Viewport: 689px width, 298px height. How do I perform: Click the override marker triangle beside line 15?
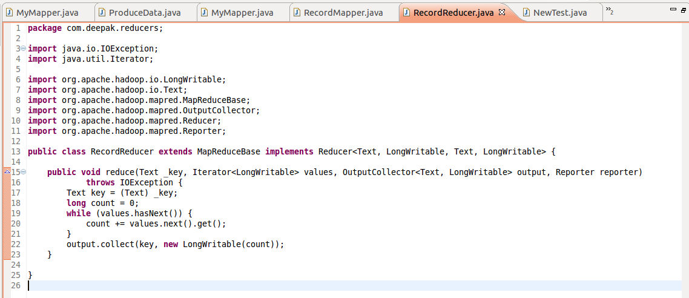click(7, 172)
